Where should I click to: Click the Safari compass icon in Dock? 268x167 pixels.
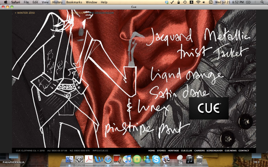[108, 159]
